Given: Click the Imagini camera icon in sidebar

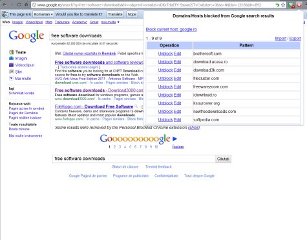Looking at the screenshot, I should click(11, 58).
